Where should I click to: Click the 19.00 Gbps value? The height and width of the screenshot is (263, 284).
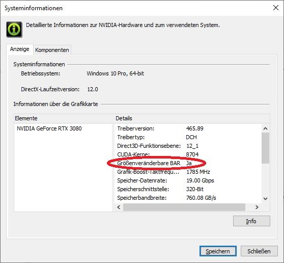(x=200, y=180)
